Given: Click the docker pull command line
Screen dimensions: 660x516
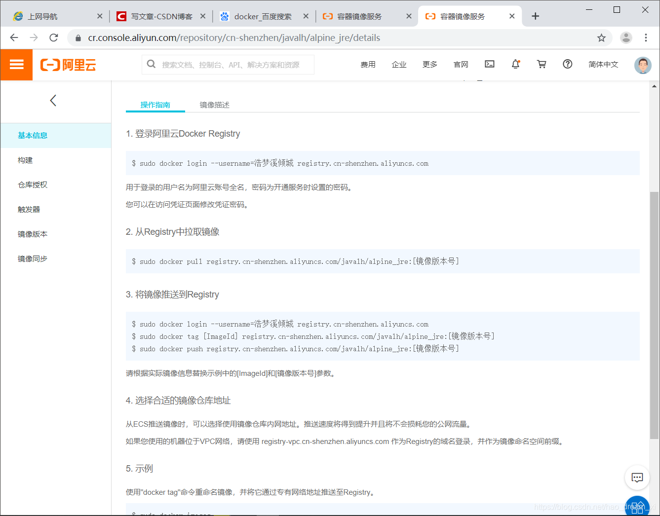Looking at the screenshot, I should click(295, 261).
